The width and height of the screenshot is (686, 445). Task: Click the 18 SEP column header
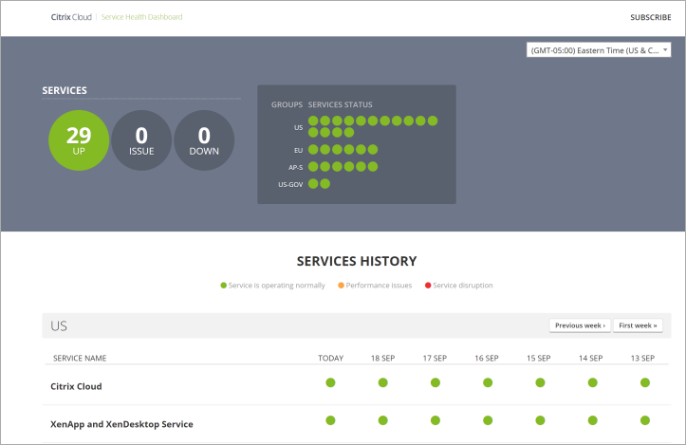click(382, 358)
